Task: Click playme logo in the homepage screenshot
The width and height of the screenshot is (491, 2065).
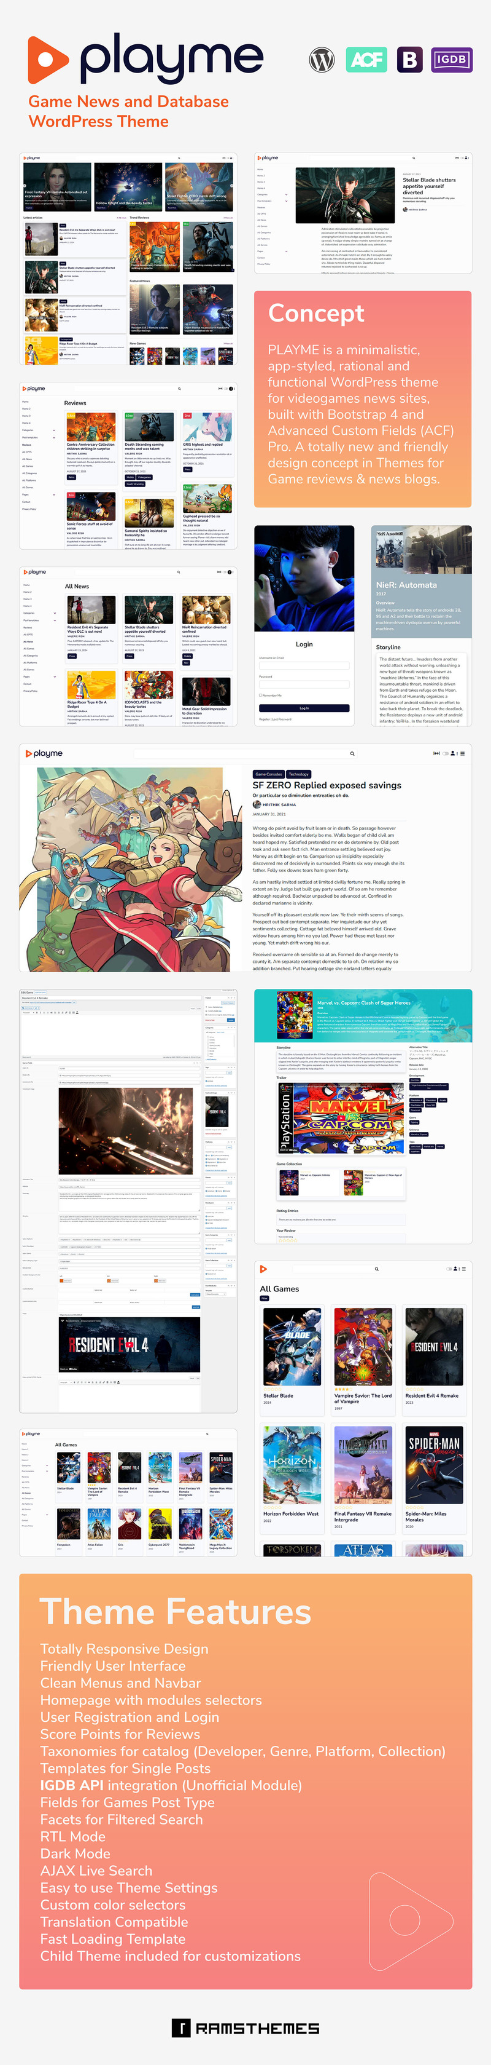Action: [x=32, y=158]
